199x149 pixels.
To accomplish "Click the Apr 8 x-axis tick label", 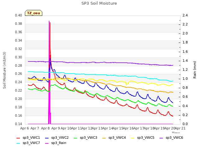I will (x=45, y=128).
